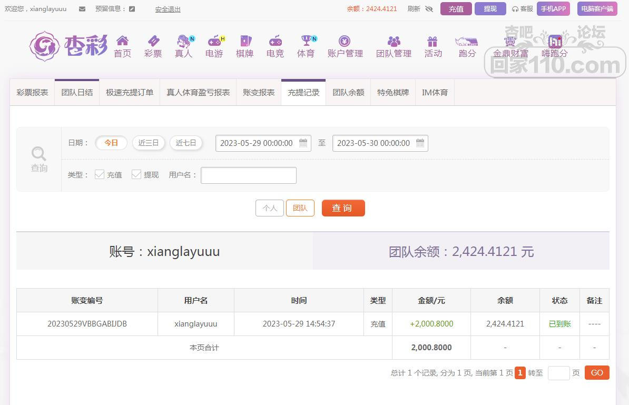
Task: Switch to 个人 view
Action: (270, 208)
